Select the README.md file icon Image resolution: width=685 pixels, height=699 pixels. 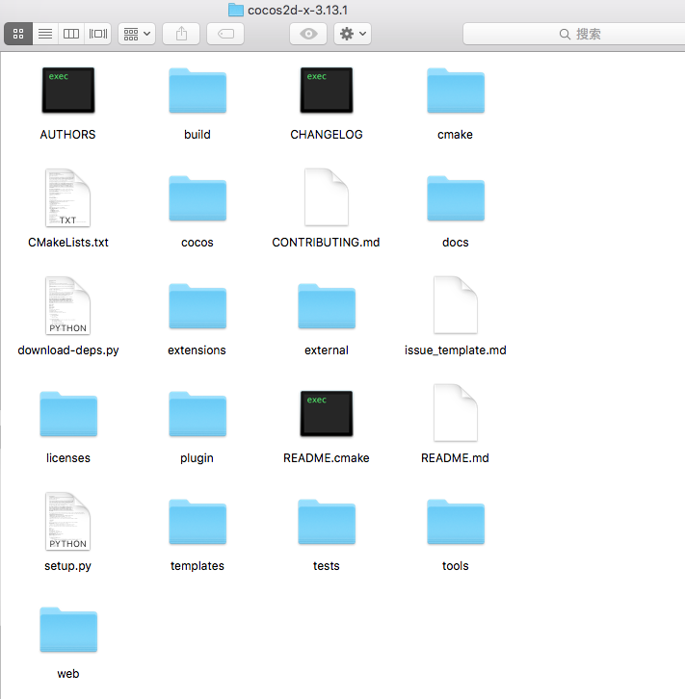[x=456, y=413]
